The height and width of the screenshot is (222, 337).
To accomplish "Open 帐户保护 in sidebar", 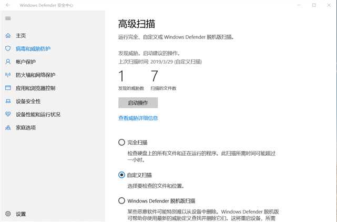I will (x=26, y=62).
